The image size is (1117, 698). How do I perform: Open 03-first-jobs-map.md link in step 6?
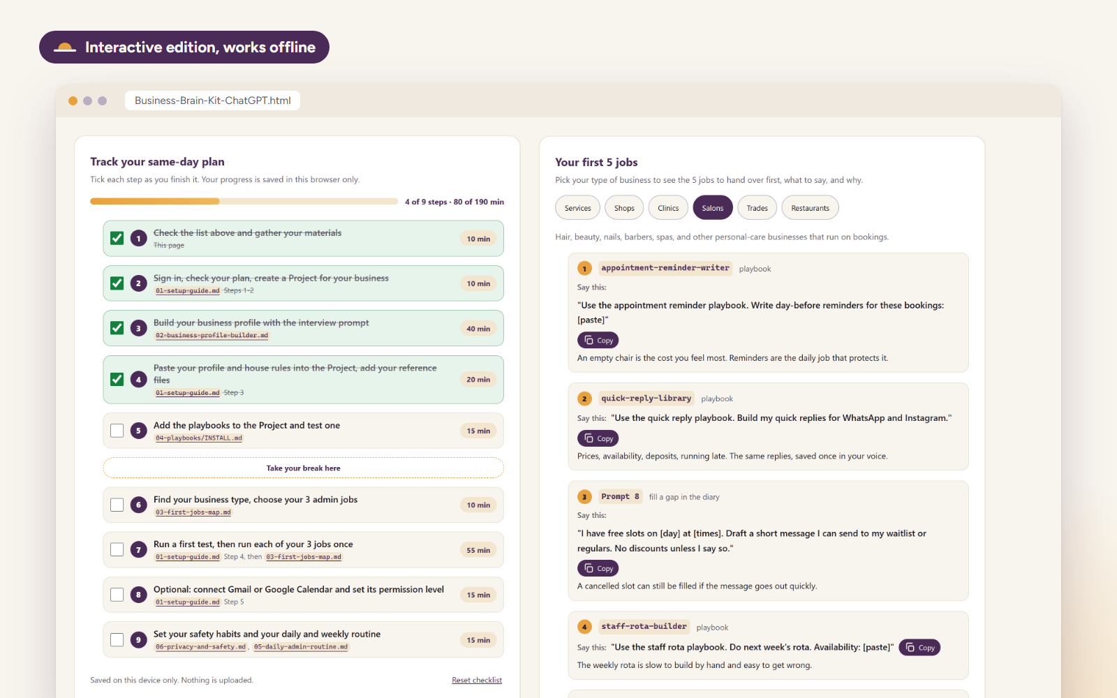click(193, 512)
